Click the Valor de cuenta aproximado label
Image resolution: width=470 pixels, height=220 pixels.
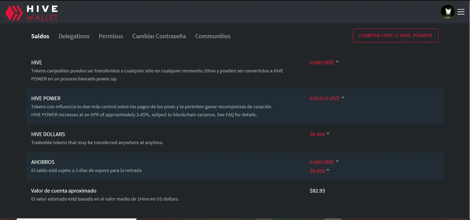(x=64, y=191)
